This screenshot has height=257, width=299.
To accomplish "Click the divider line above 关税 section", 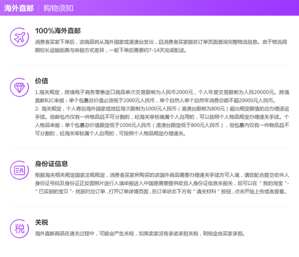I will click(149, 206).
